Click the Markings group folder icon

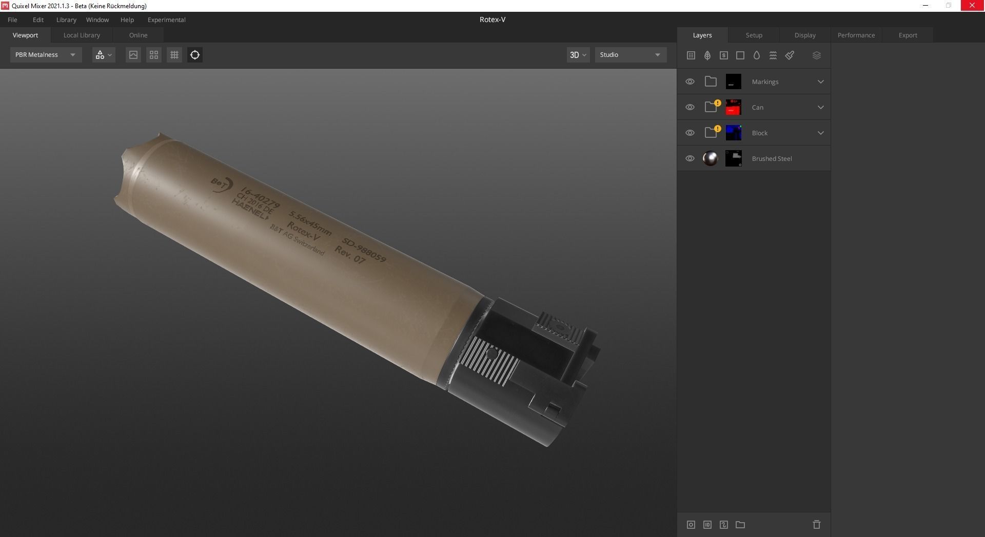point(711,81)
